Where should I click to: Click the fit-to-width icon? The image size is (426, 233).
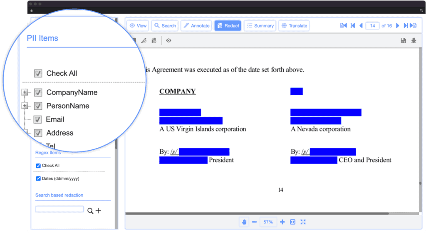coord(292,222)
